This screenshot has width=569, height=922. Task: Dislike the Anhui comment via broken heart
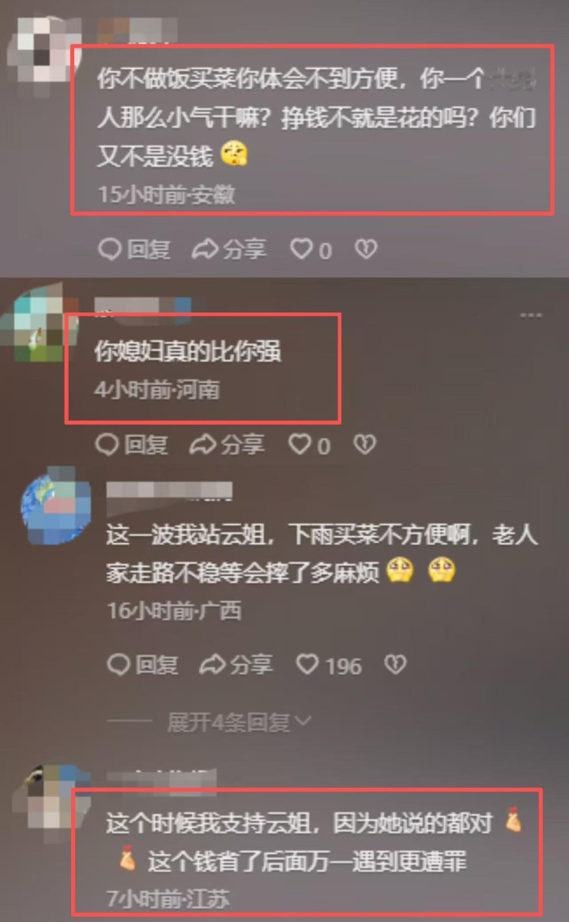[x=366, y=249]
